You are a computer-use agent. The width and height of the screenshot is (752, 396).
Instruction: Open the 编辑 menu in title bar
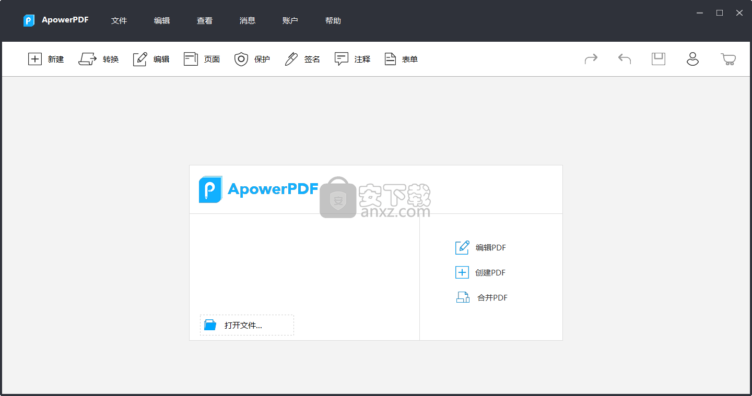click(162, 21)
